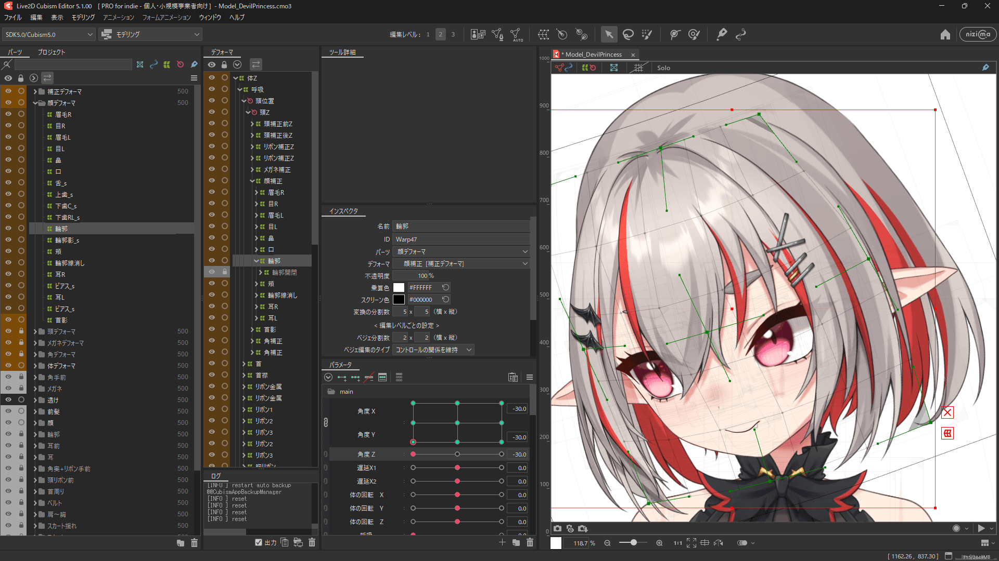
Task: Select the brush selection tool
Action: pos(647,34)
